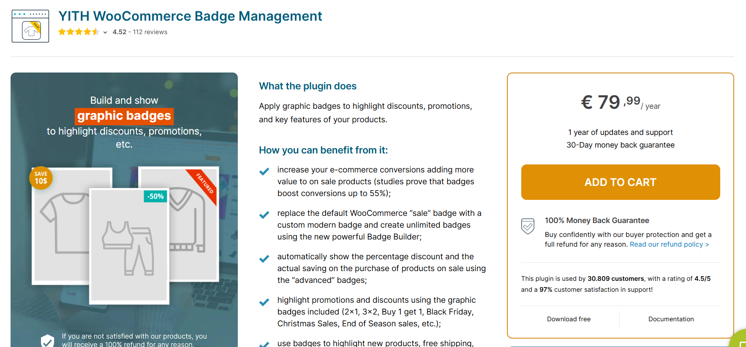Click the Featured red ribbon badge
The width and height of the screenshot is (746, 347).
click(x=205, y=184)
